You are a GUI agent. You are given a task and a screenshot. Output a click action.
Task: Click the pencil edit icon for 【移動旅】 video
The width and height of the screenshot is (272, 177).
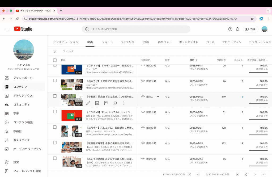coord(88,103)
